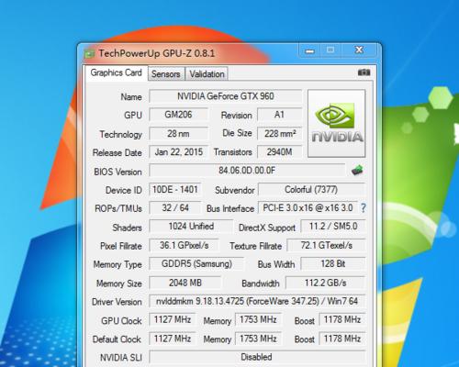Click the Bus Interface question mark

[x=363, y=208]
